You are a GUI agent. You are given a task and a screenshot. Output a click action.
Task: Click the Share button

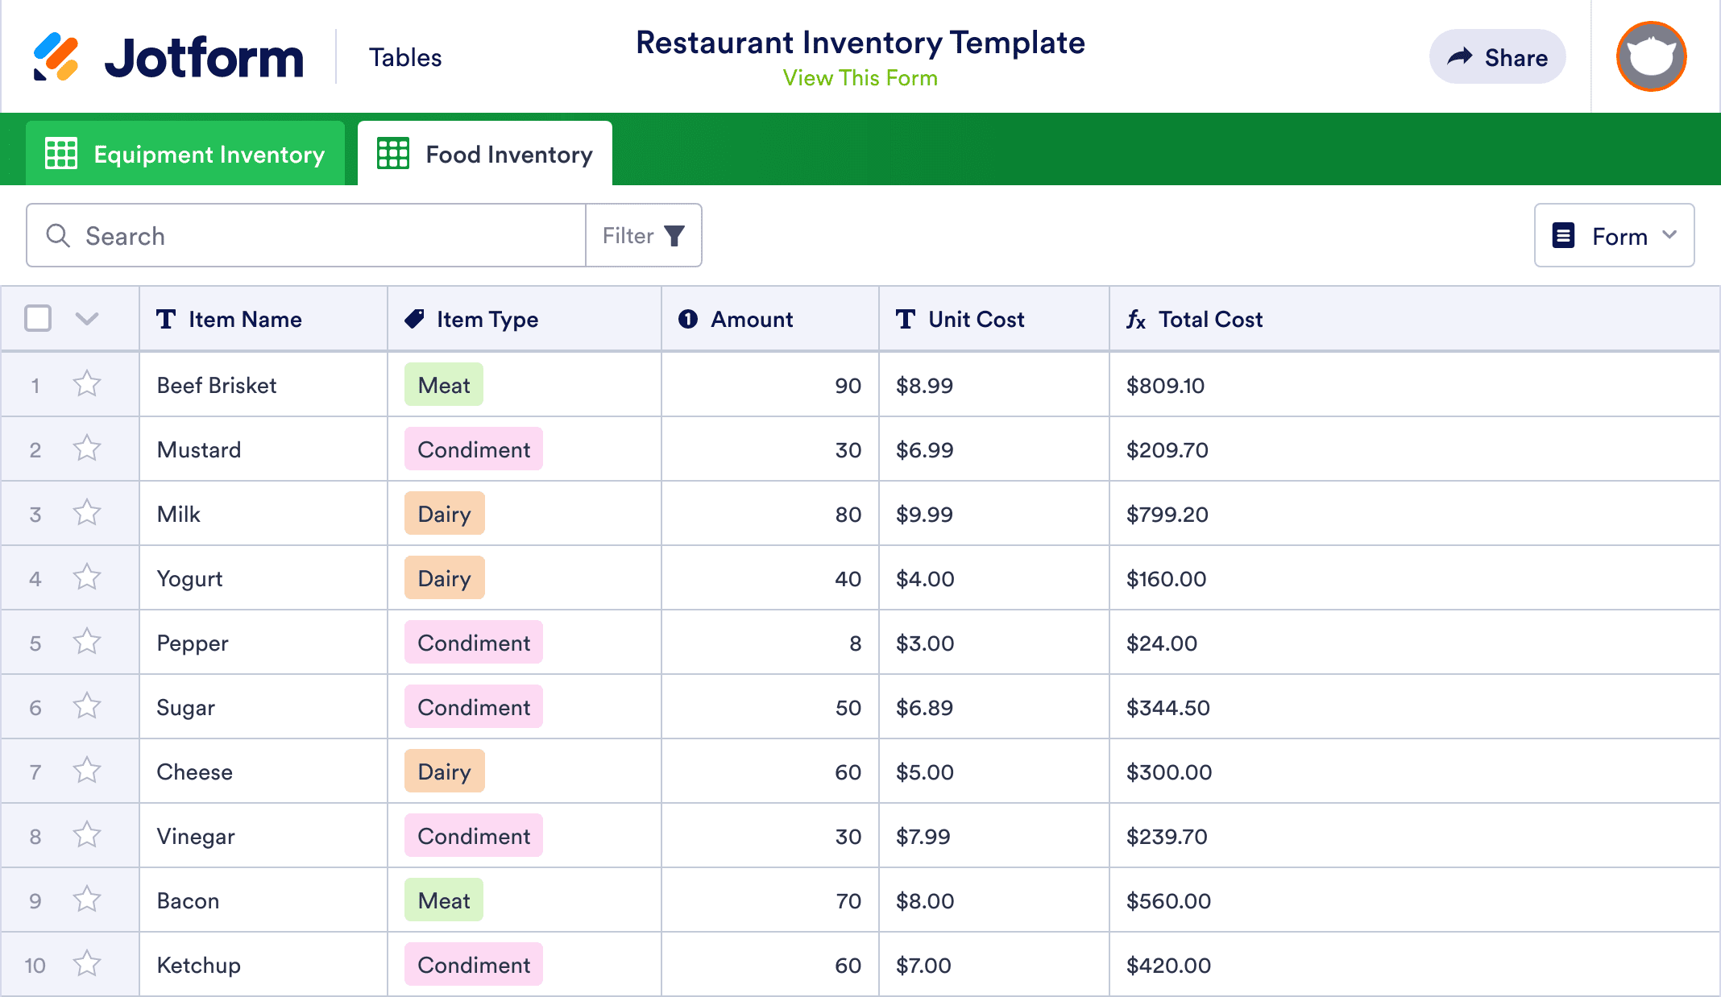coord(1497,57)
